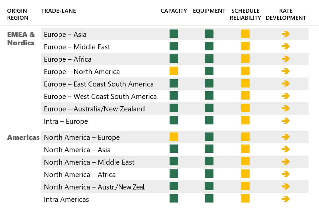Click green Equipment square for Europe – East Coast South America

[x=209, y=84]
